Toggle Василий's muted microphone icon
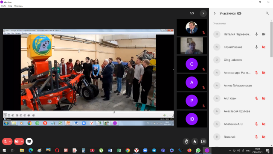Image resolution: width=273 pixels, height=154 pixels. 256,137
